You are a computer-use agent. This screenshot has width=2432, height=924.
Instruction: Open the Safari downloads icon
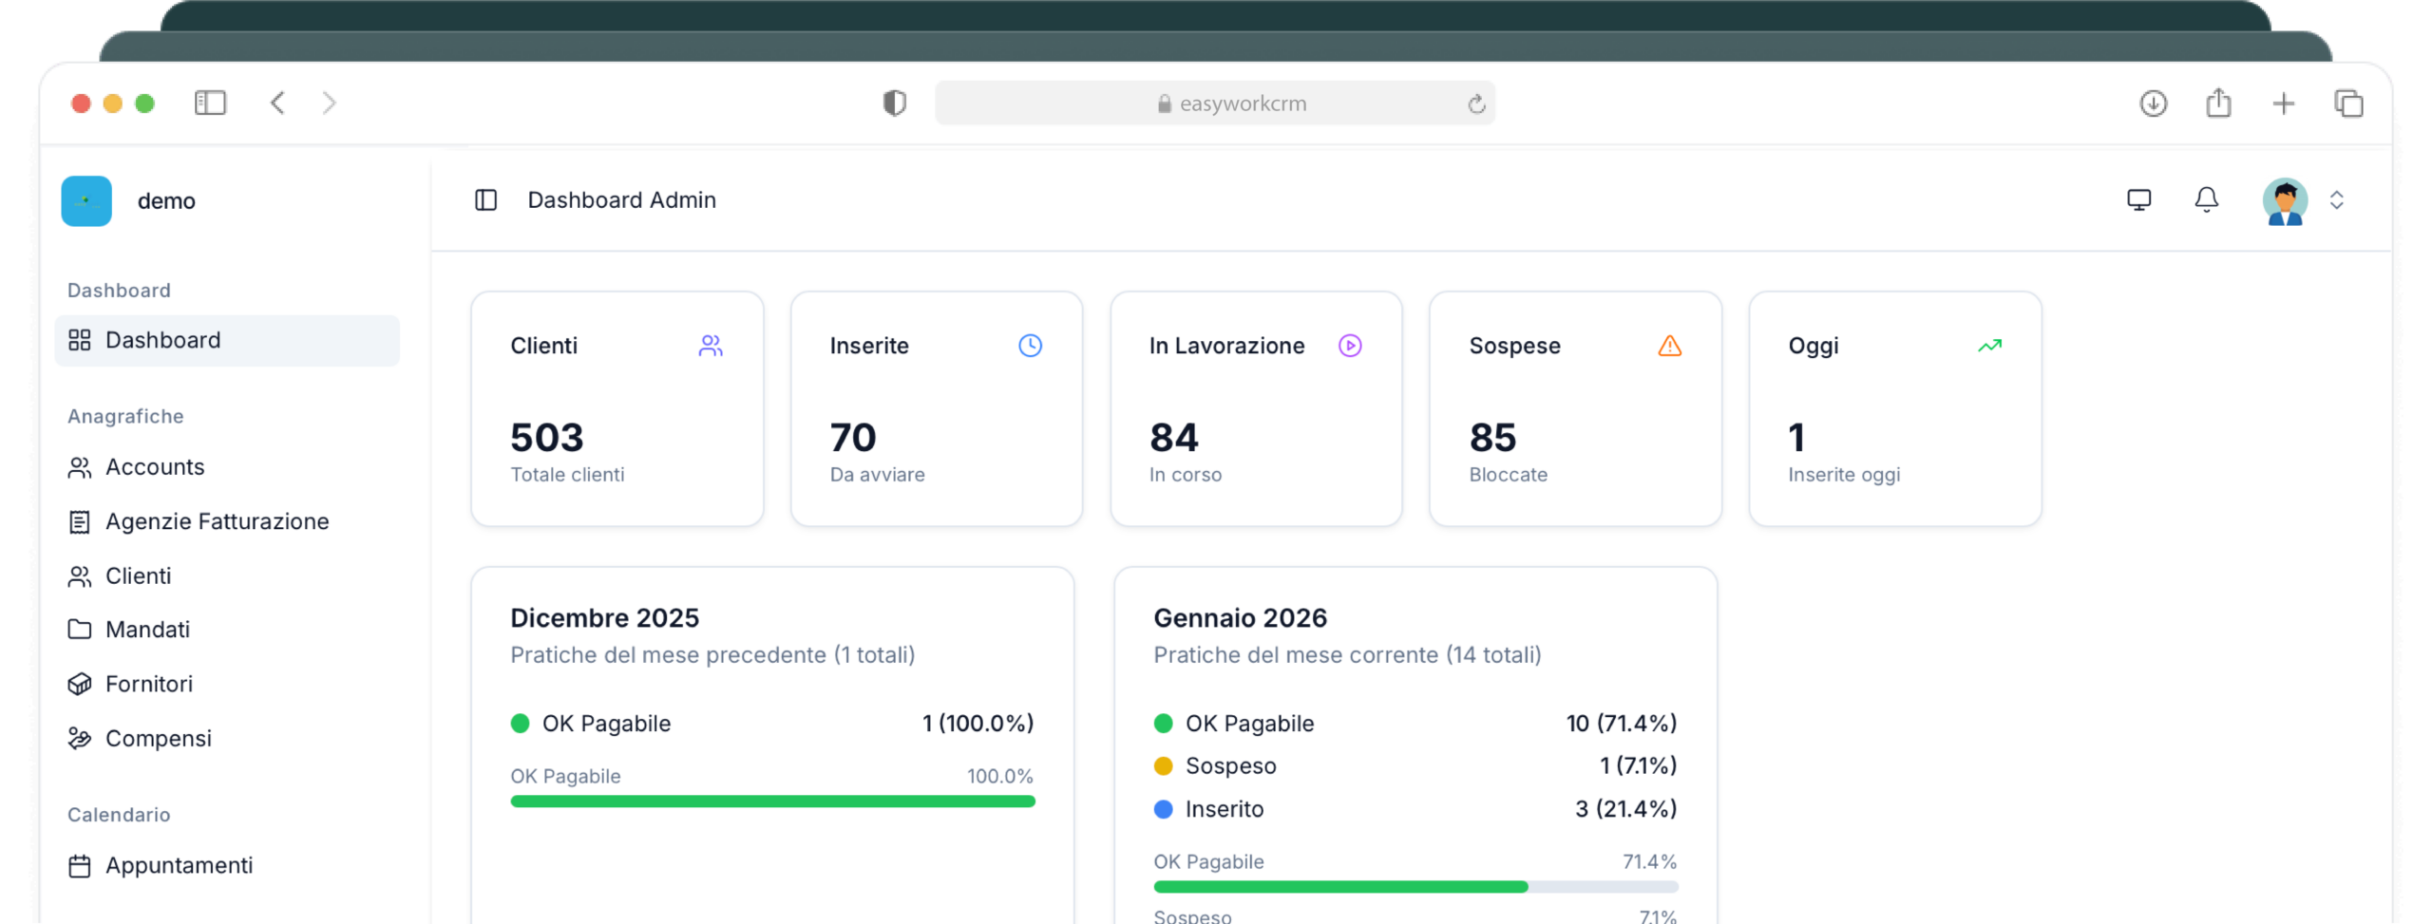coord(2153,103)
